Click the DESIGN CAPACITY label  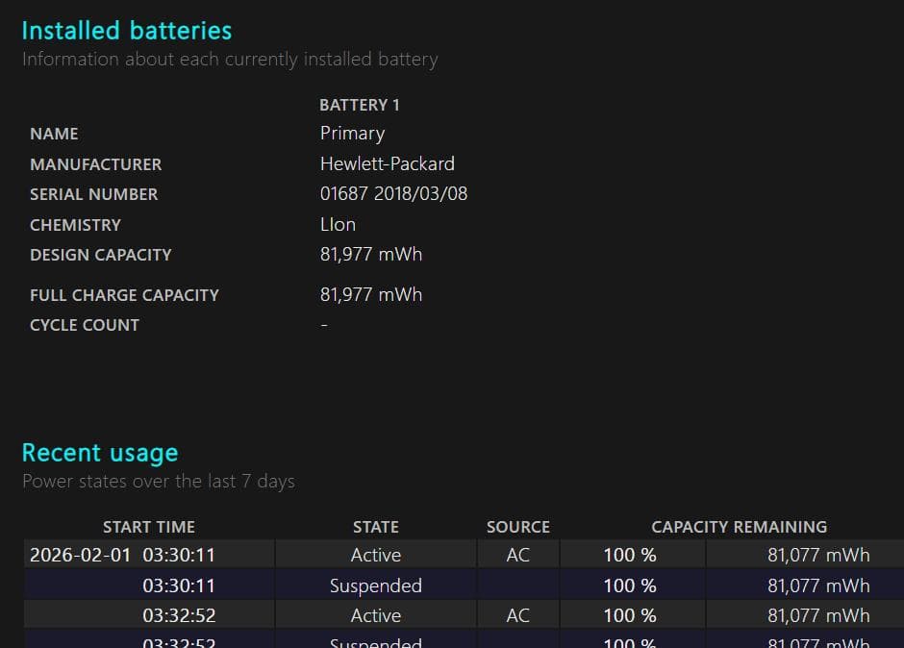[100, 255]
